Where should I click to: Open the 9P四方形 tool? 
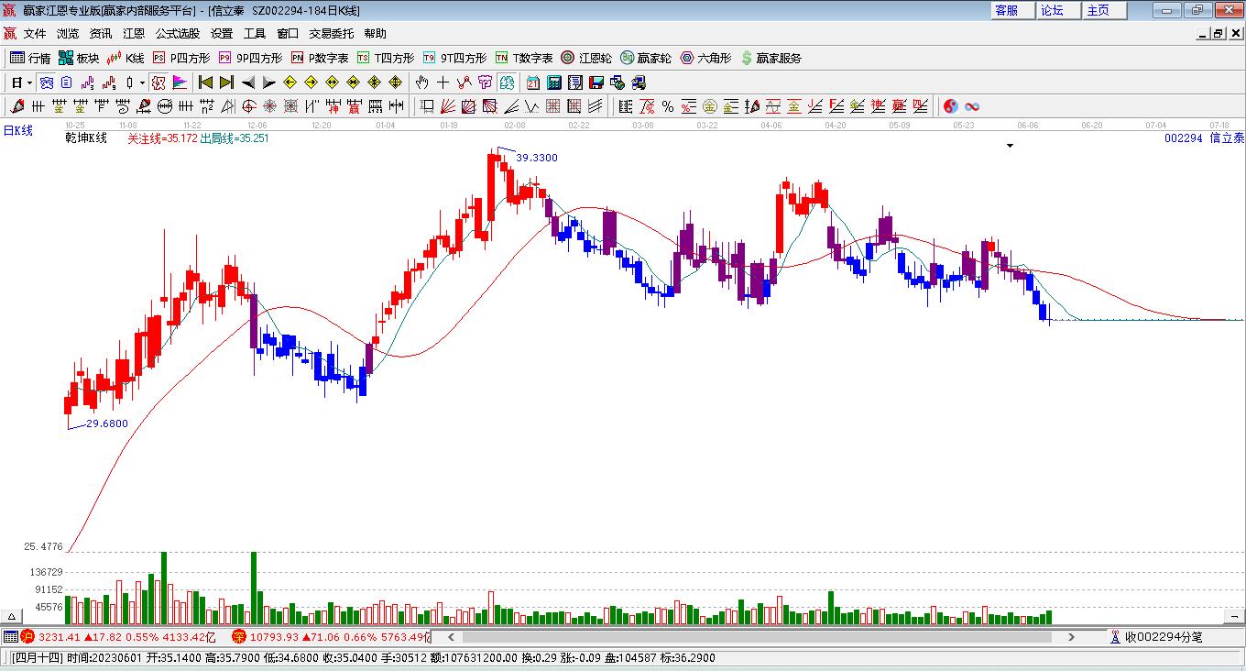(x=251, y=58)
